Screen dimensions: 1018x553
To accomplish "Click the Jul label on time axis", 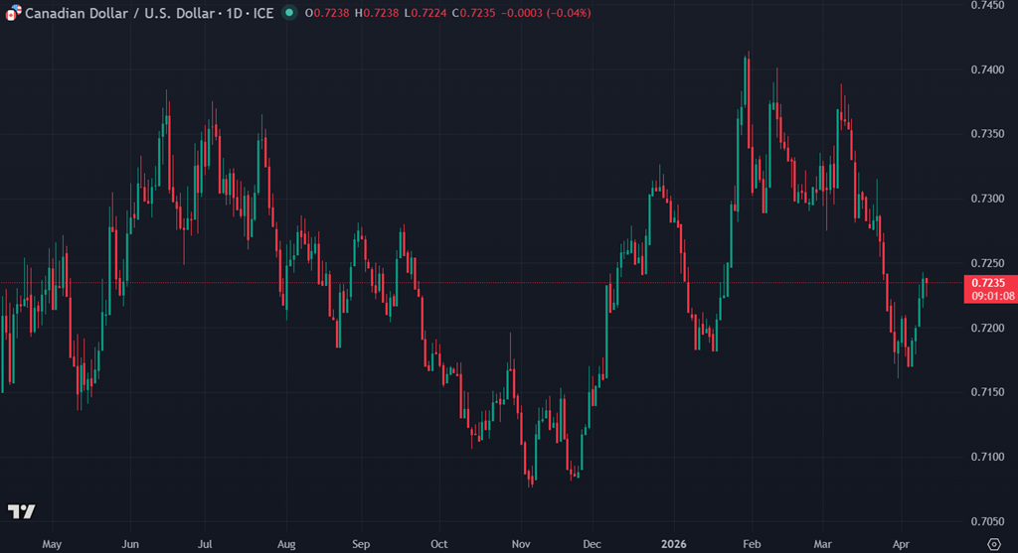I will [x=205, y=543].
